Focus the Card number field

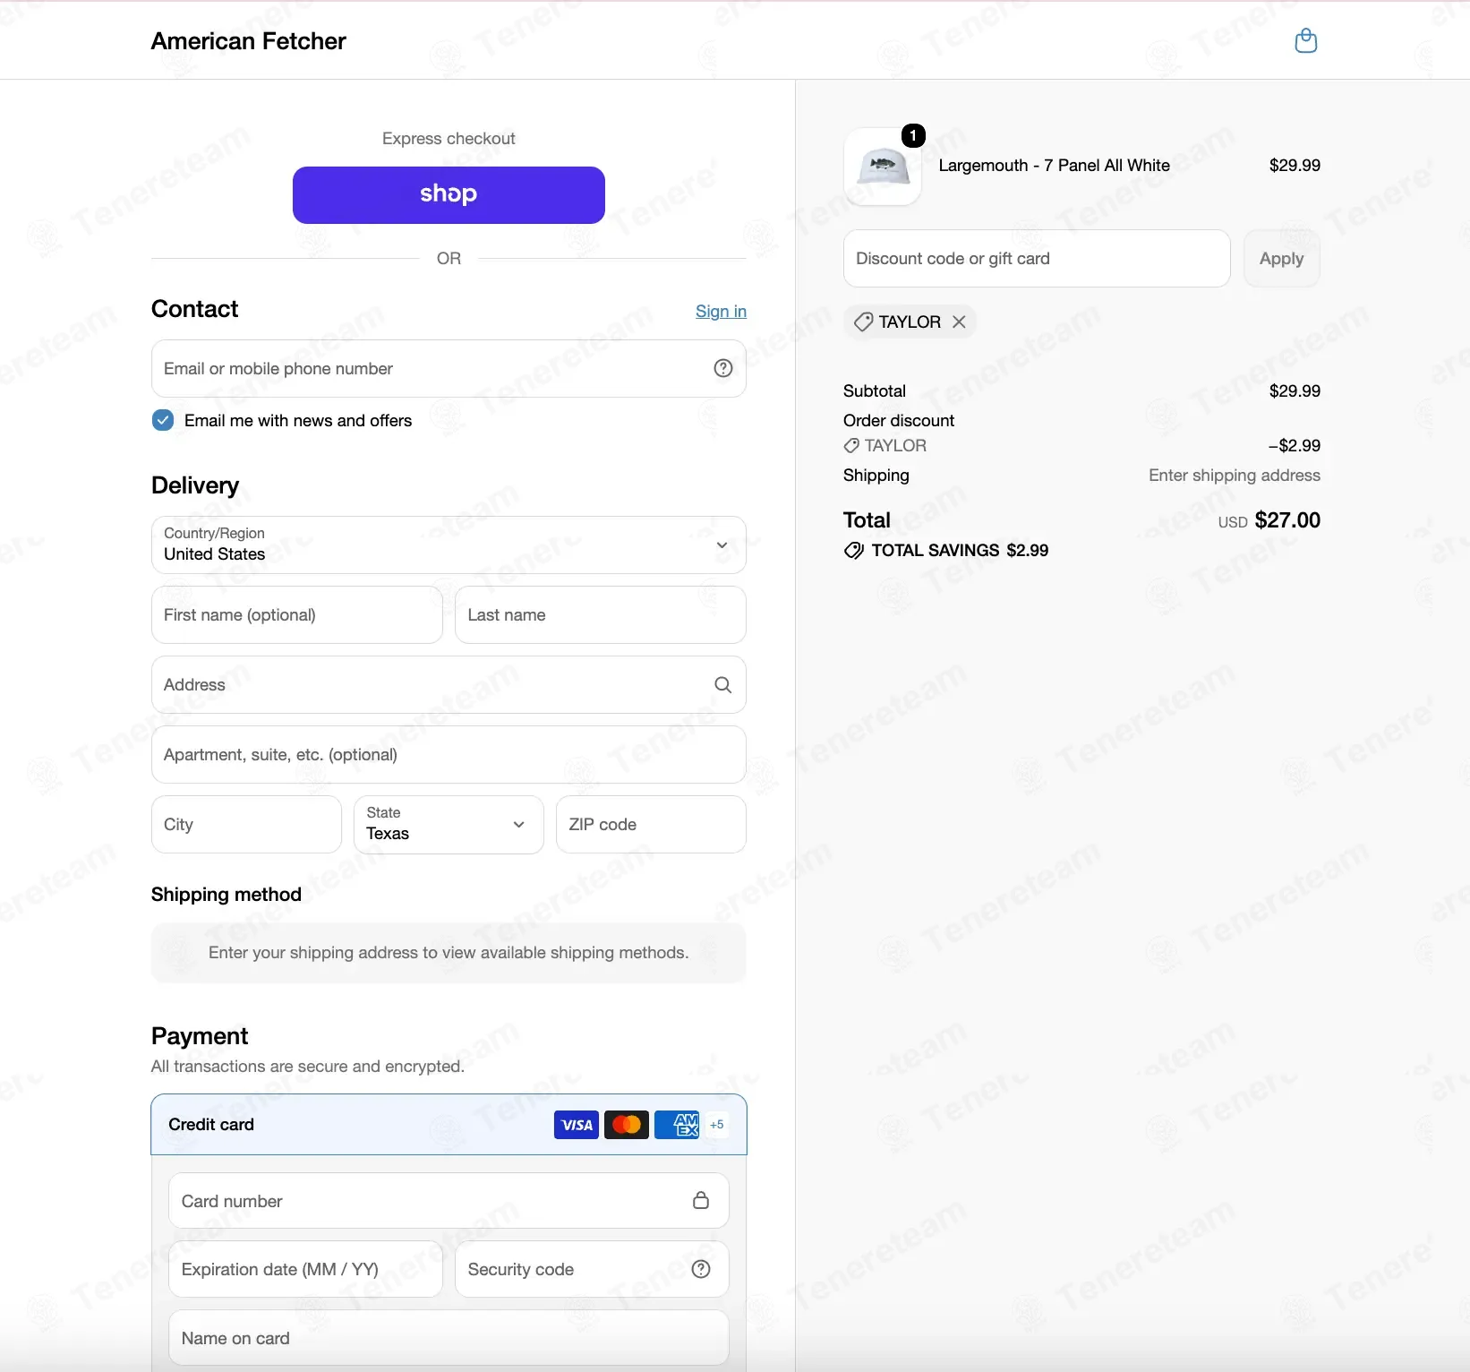coord(449,1201)
